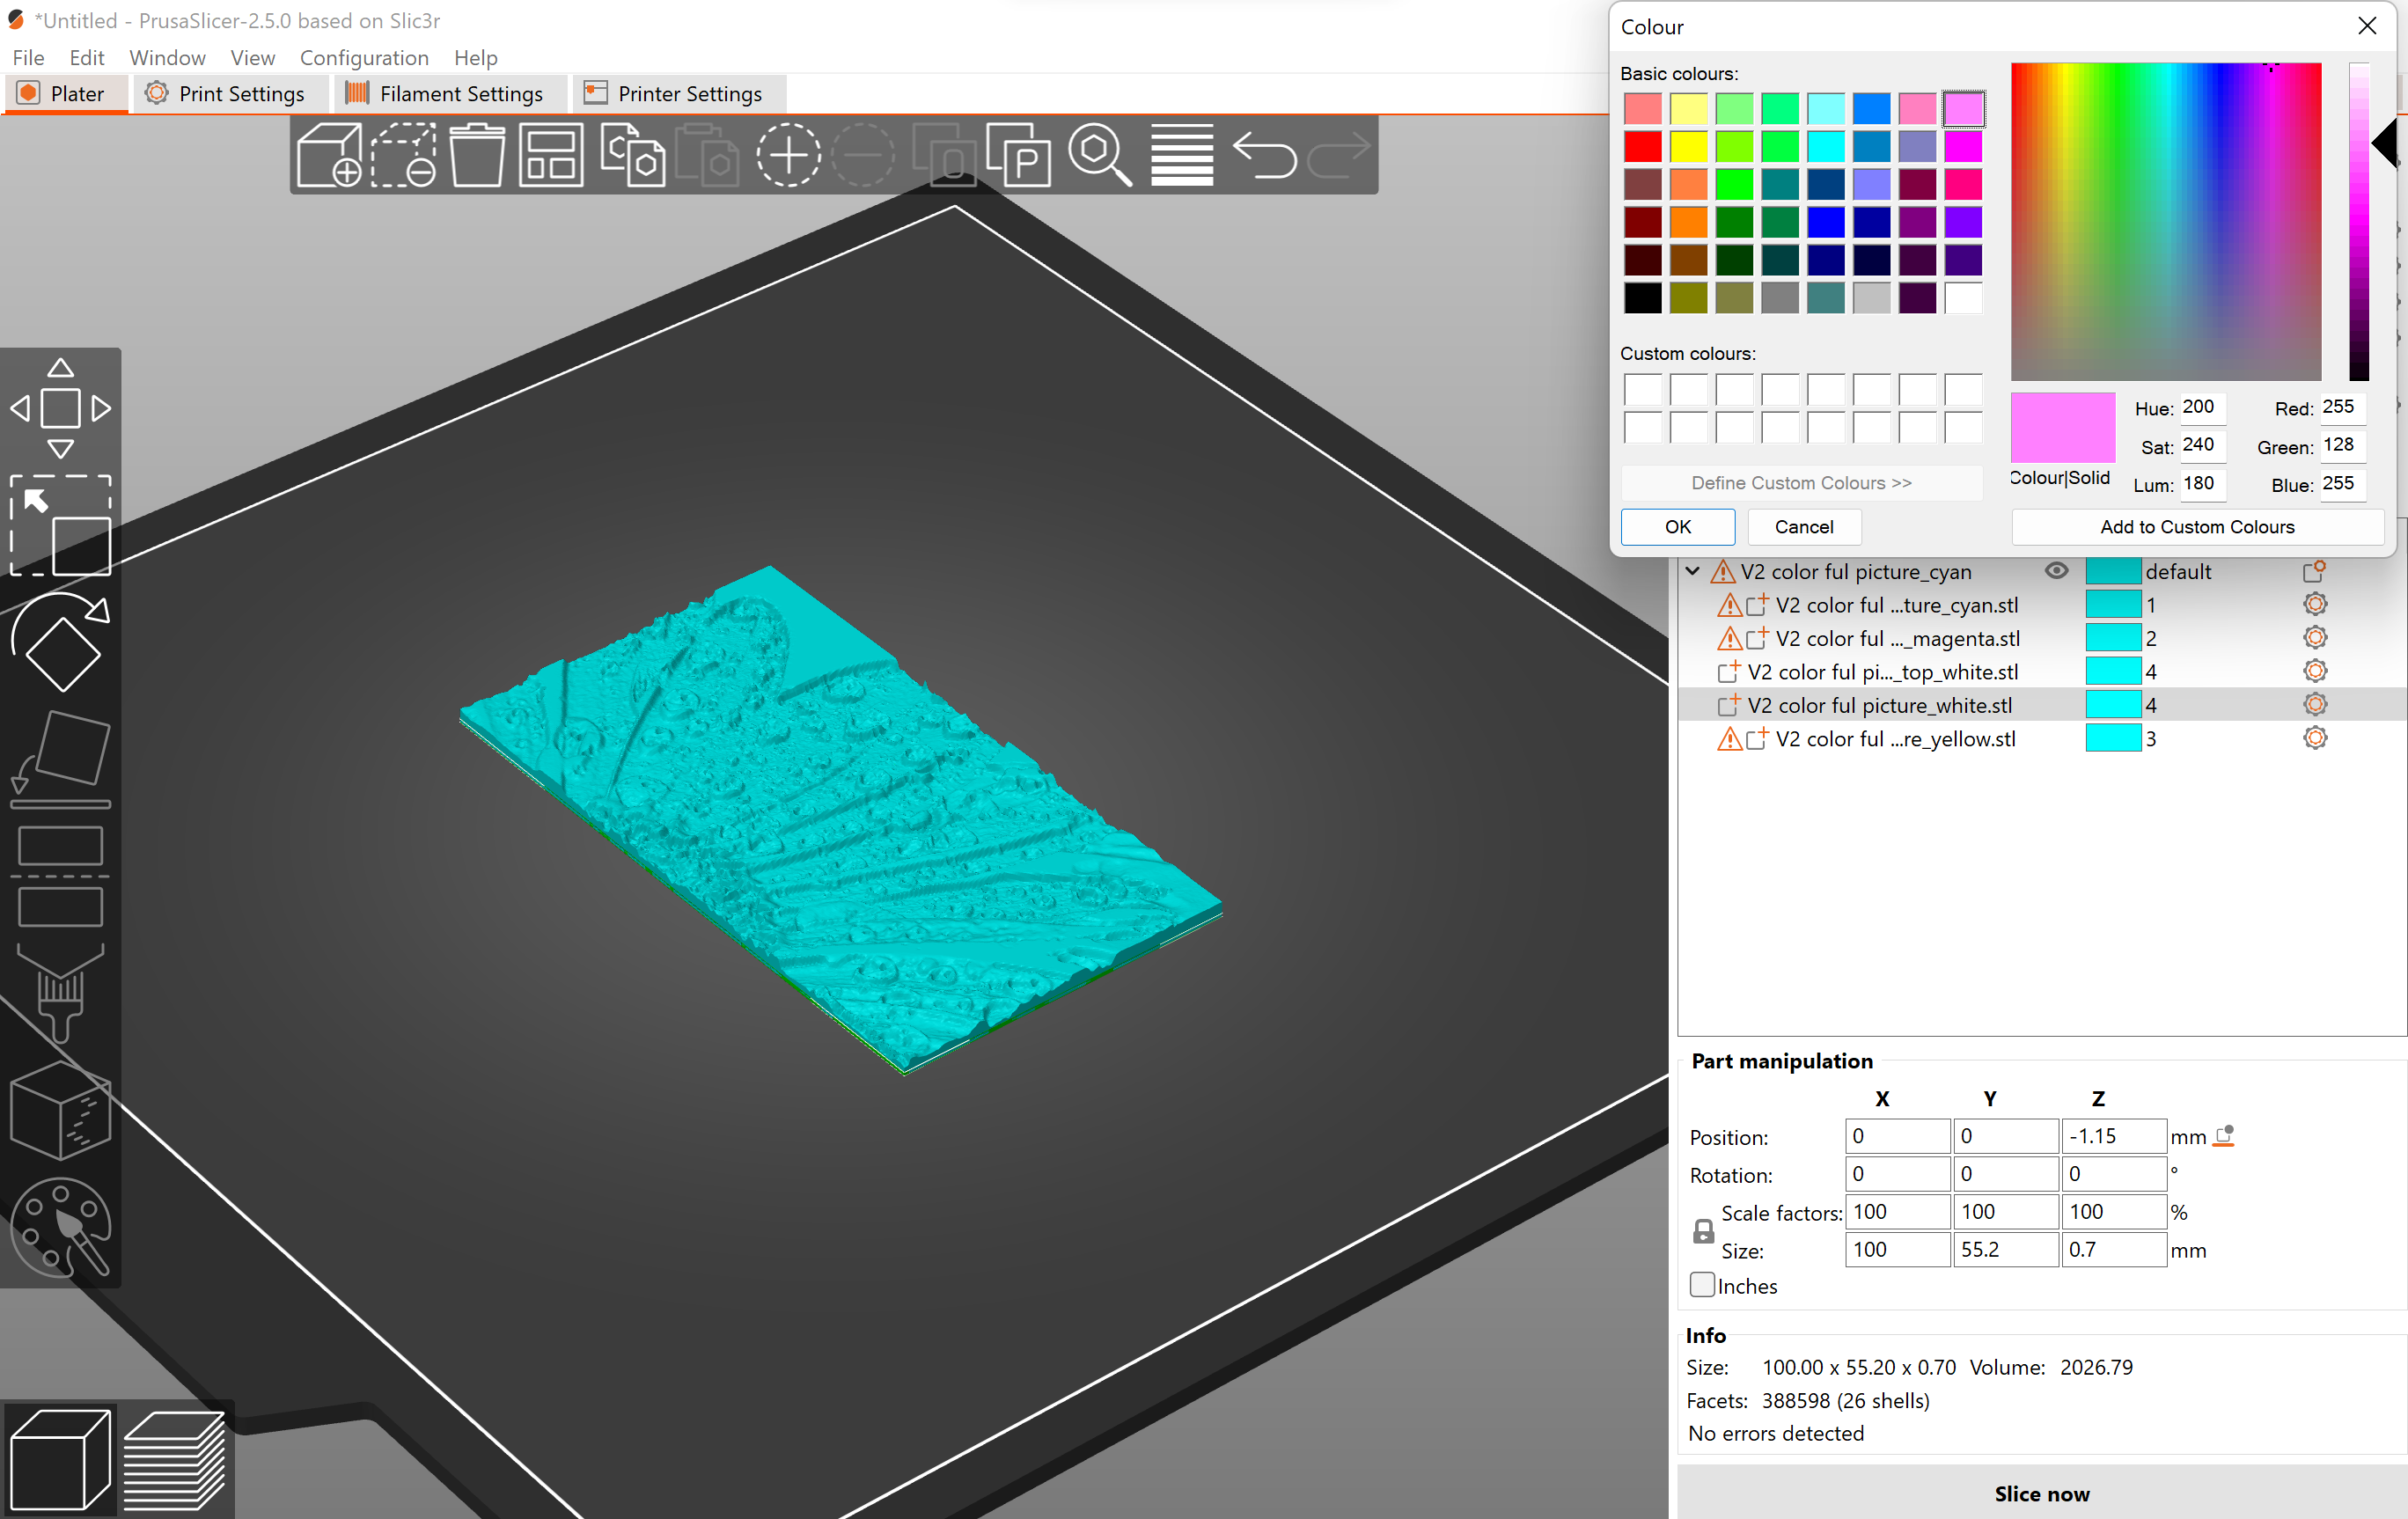
Task: Open the Configuration menu
Action: click(x=364, y=57)
